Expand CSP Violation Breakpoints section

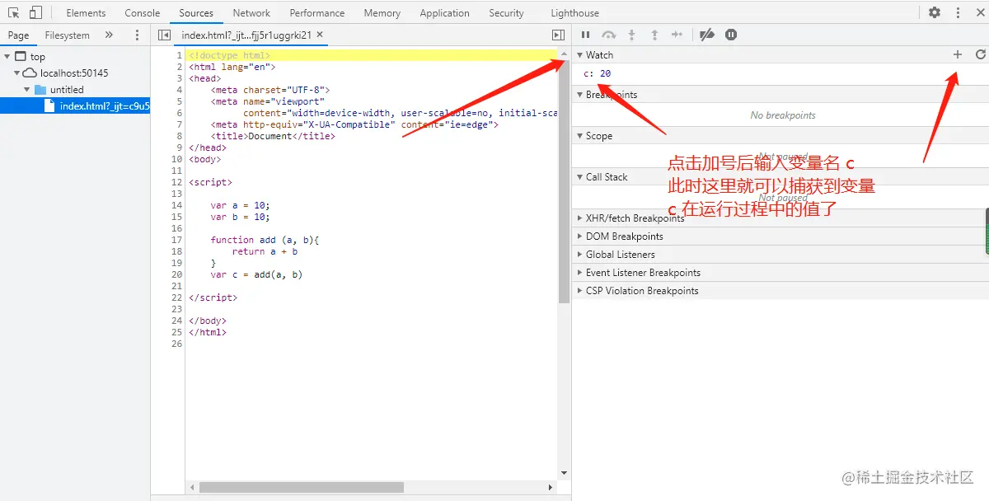click(579, 291)
